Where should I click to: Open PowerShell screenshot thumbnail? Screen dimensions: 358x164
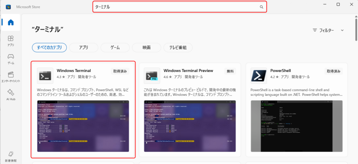[296, 126]
